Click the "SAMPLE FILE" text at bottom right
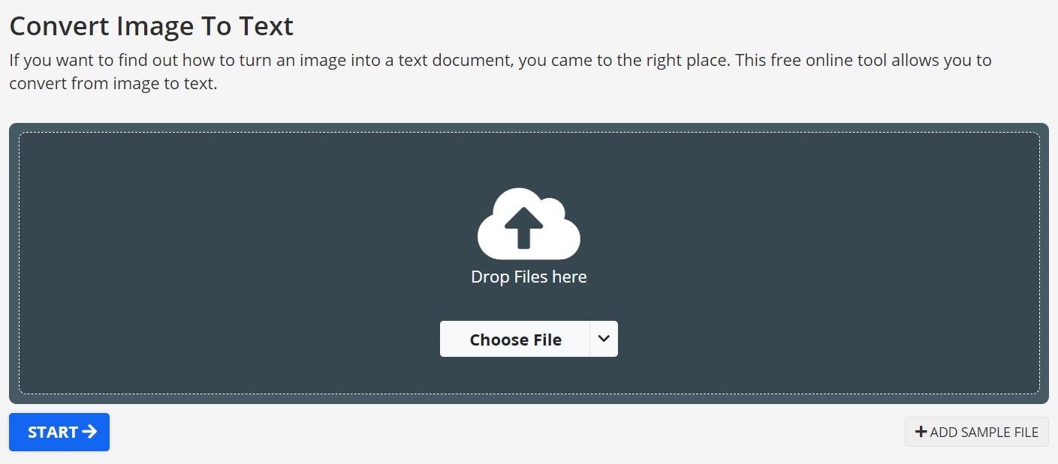 tap(999, 433)
